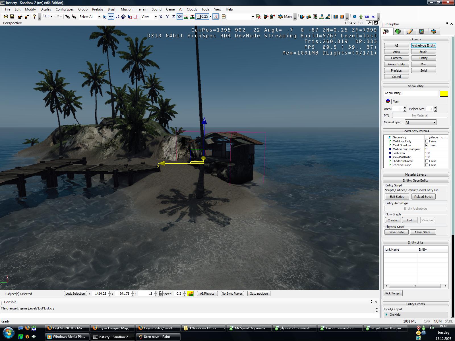Click the green person AI icon
This screenshot has height=341, width=455.
pyautogui.click(x=361, y=17)
